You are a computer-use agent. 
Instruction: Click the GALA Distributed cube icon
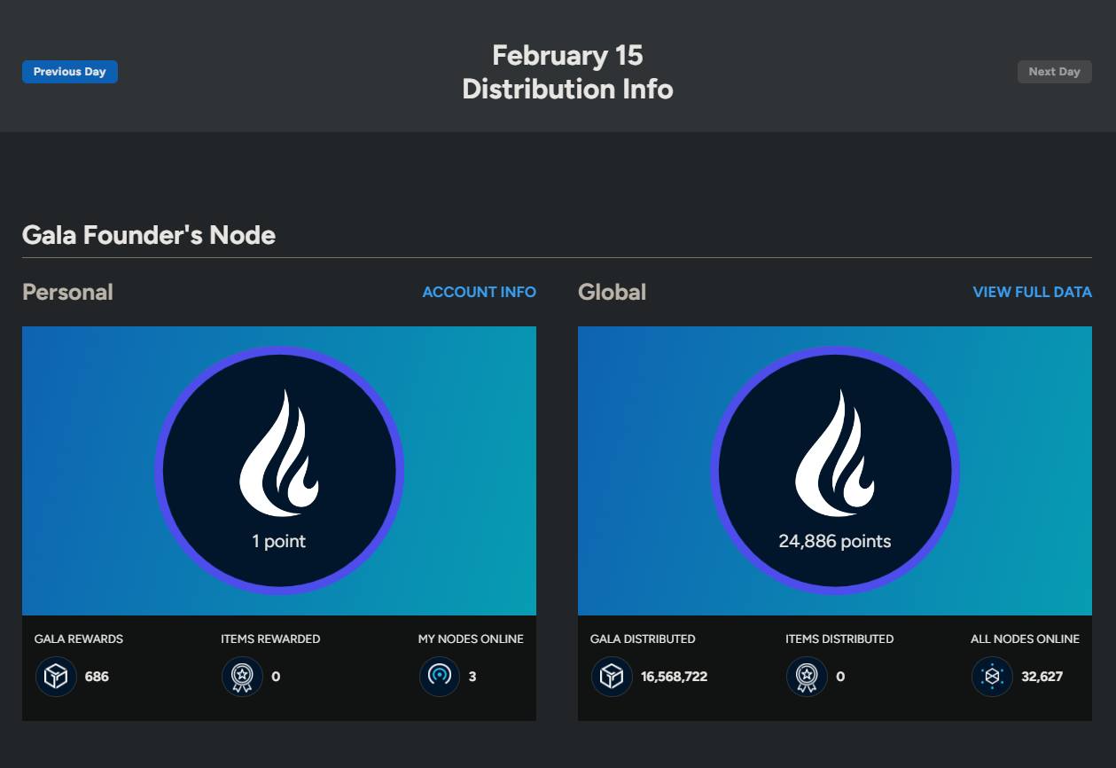pyautogui.click(x=613, y=677)
